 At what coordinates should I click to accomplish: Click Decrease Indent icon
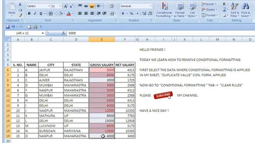pyautogui.click(x=98, y=14)
